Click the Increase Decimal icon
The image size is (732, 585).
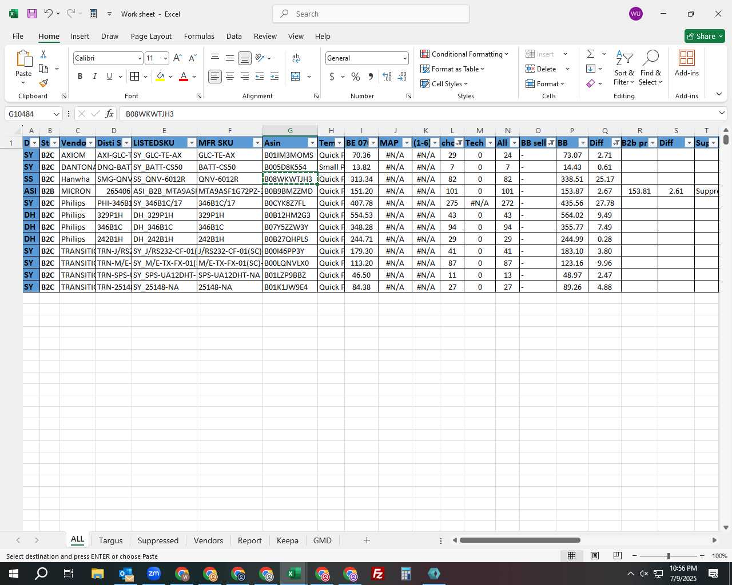coord(387,77)
